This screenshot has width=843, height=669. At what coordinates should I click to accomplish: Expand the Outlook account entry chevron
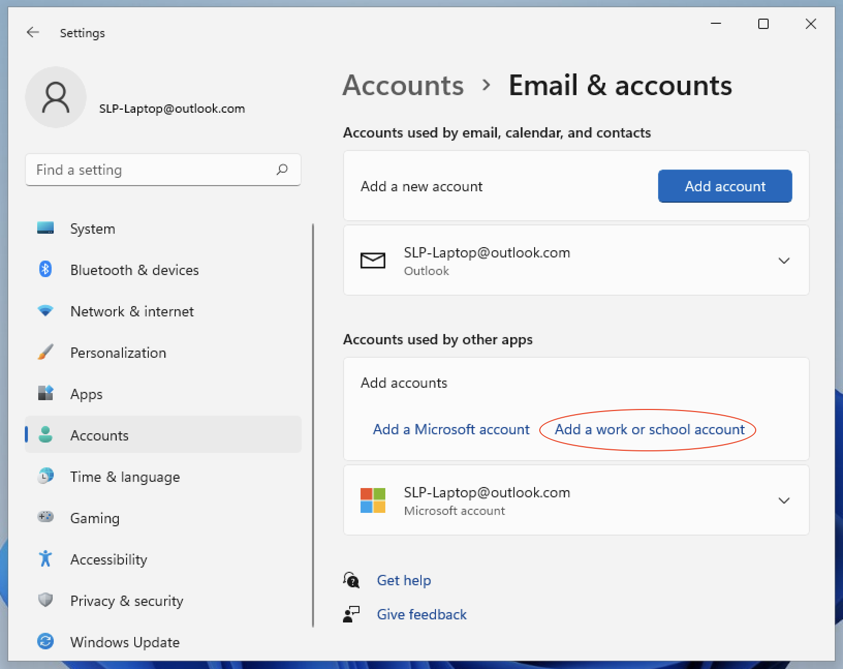point(784,261)
